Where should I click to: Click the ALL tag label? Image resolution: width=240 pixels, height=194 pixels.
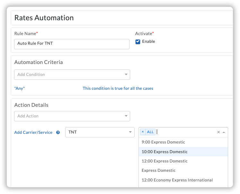click(150, 132)
